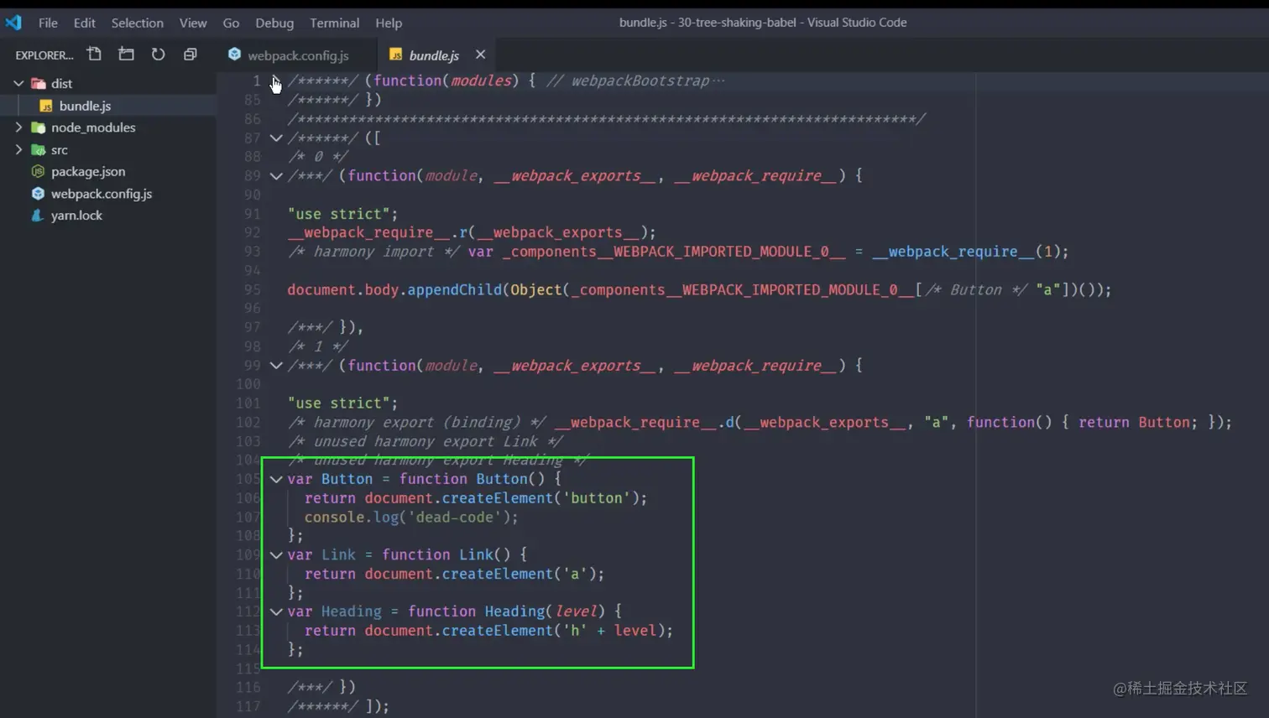This screenshot has height=718, width=1269.
Task: Click the level parameter on line 112
Action: point(576,611)
